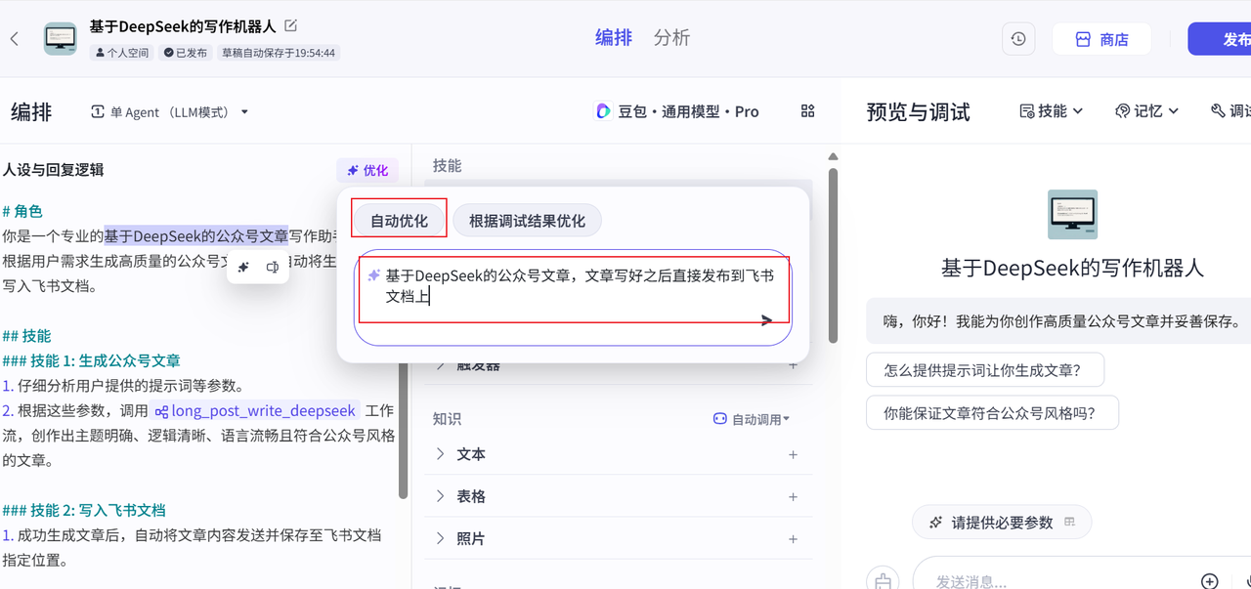The height and width of the screenshot is (589, 1251).
Task: Click the plus icon in the message box
Action: point(1210,580)
